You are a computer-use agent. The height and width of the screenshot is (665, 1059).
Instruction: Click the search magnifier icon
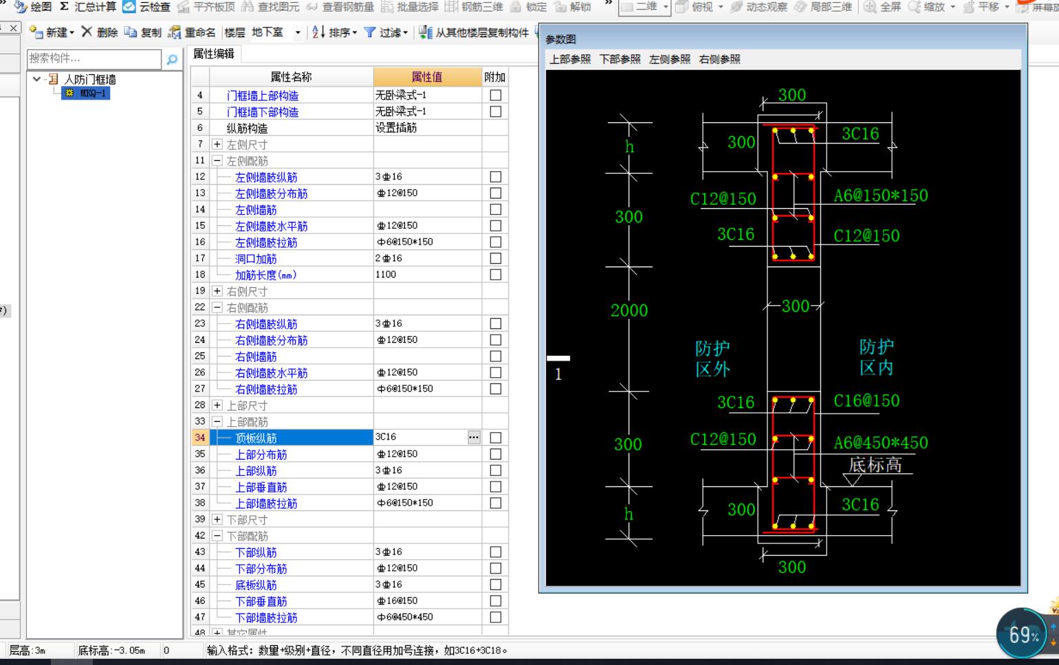[172, 60]
